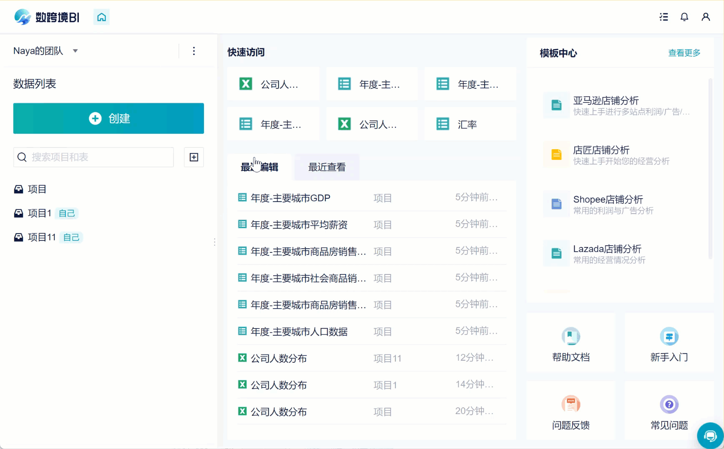Screen dimensions: 724x449
Task: Click the add-folder plus icon beside search
Action: (194, 157)
